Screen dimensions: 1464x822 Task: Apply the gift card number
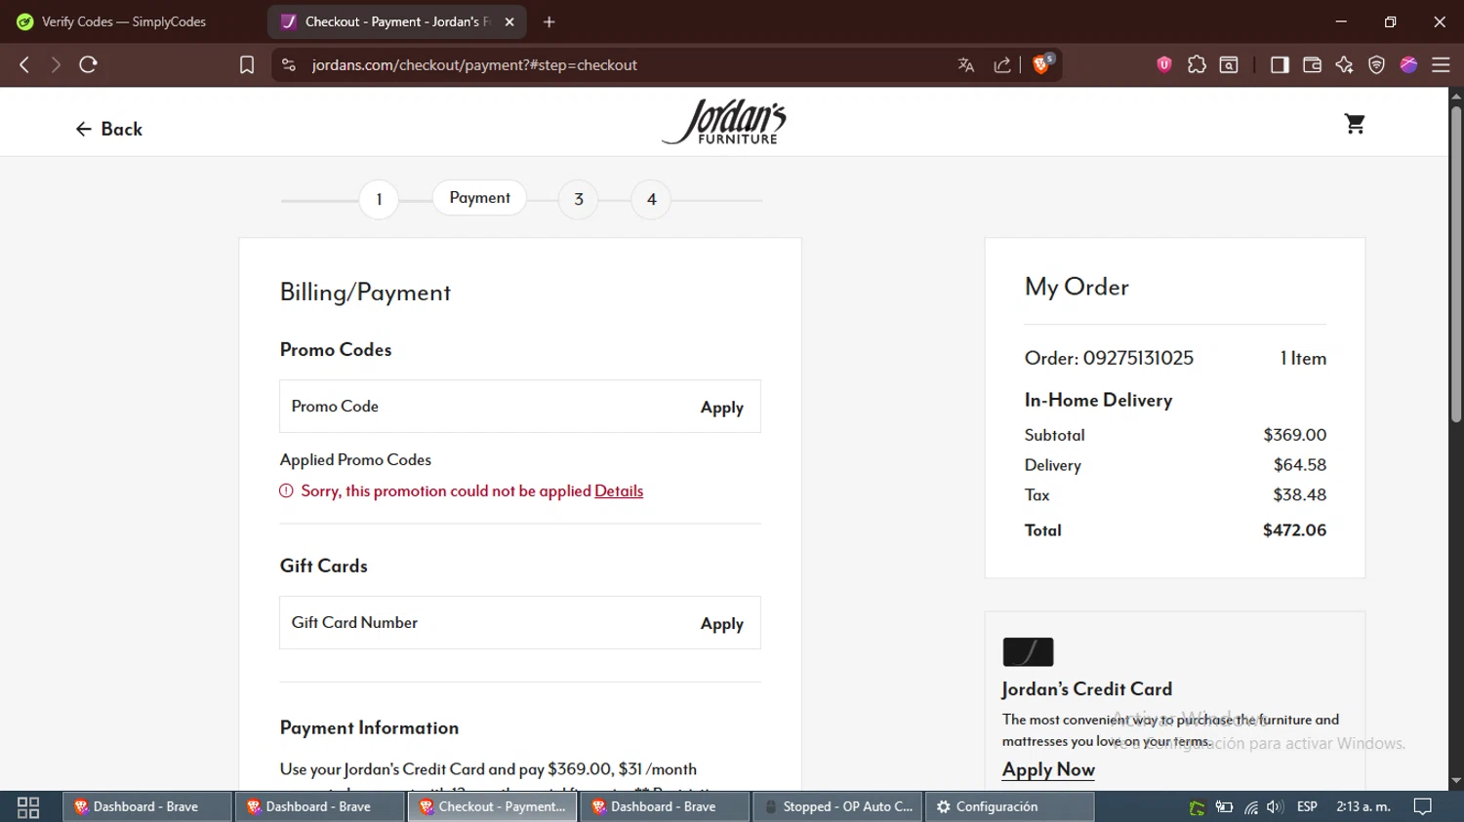point(722,624)
